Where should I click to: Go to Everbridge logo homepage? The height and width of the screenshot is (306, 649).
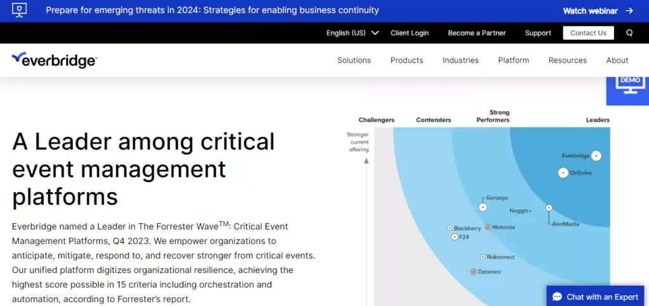[55, 60]
